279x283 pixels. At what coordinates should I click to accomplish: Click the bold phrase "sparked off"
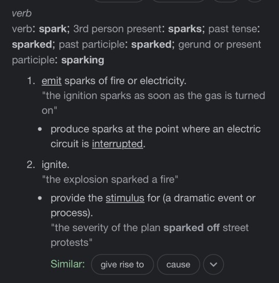[x=192, y=228]
